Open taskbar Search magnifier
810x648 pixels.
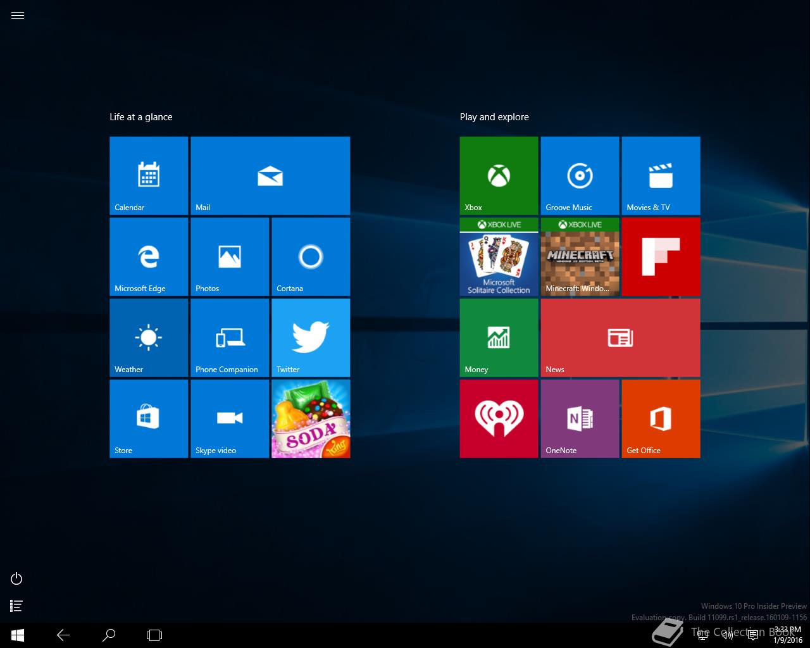[109, 635]
